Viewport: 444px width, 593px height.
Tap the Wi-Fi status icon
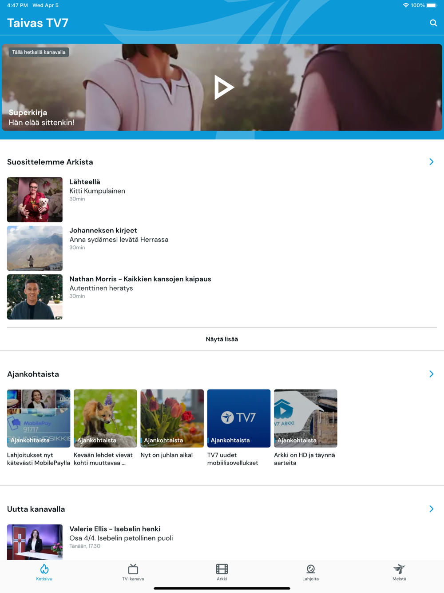[406, 5]
